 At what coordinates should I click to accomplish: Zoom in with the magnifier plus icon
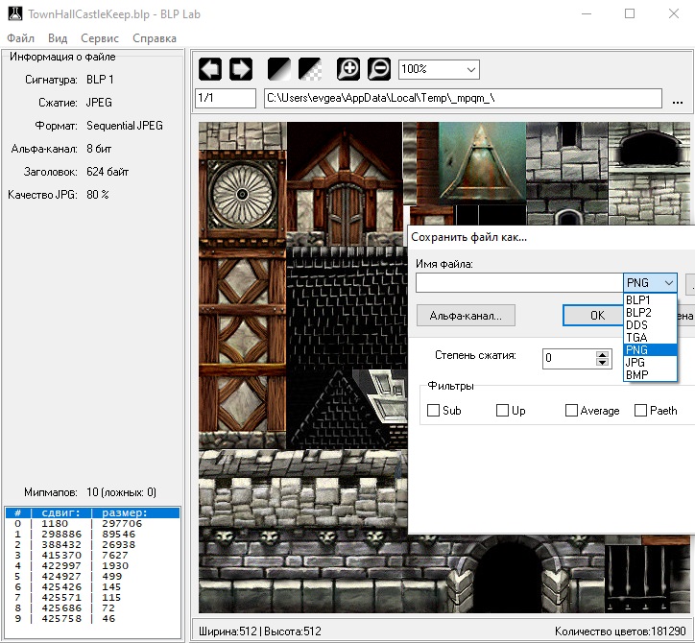pyautogui.click(x=348, y=69)
